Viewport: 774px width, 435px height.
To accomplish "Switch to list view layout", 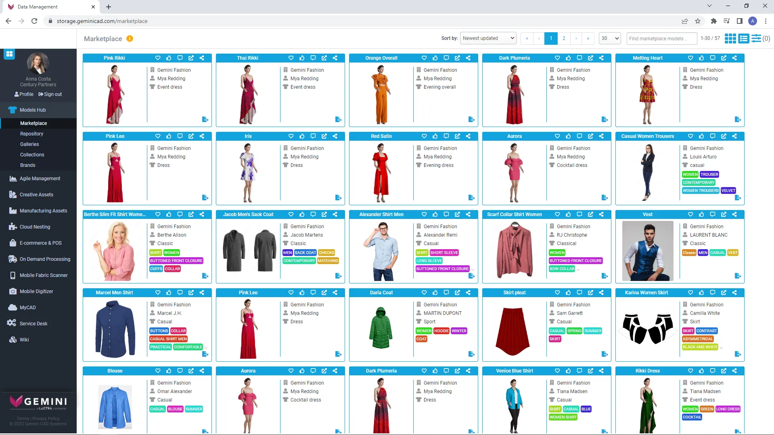I will tap(743, 38).
